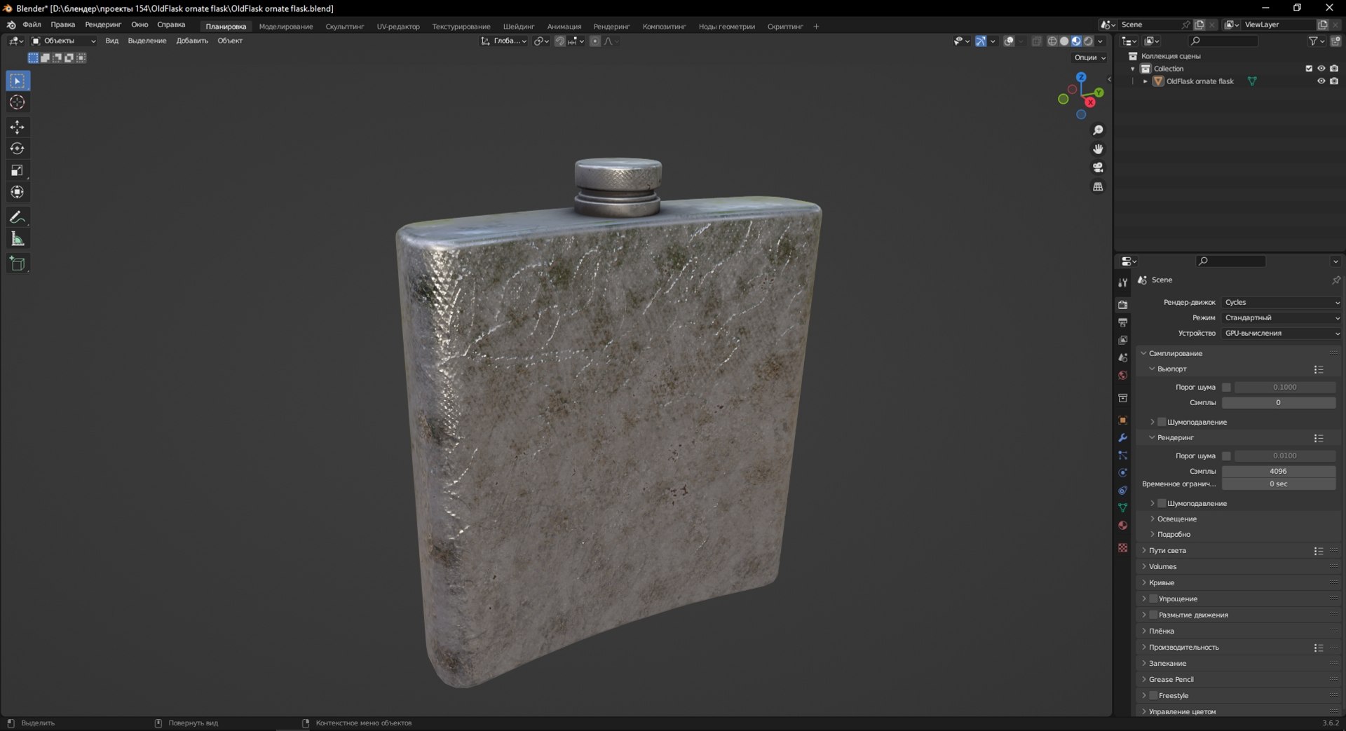Activate the Rotate tool
The height and width of the screenshot is (731, 1346).
point(18,149)
